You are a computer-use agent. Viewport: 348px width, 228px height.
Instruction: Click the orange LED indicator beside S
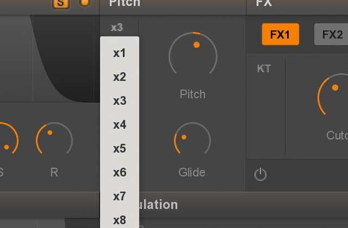point(85,2)
